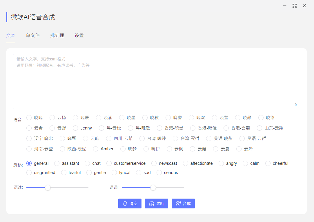
Task: Click the 清空 clear button
Action: pyautogui.click(x=130, y=203)
